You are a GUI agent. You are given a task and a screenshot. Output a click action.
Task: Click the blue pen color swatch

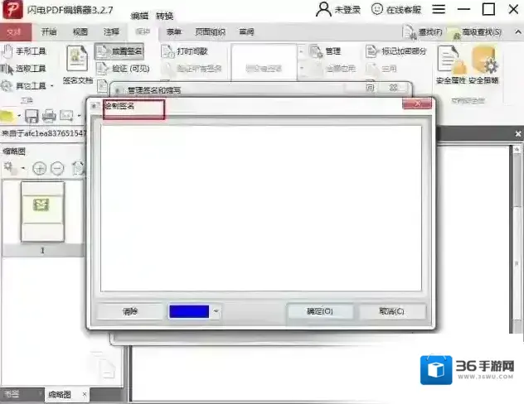click(189, 311)
